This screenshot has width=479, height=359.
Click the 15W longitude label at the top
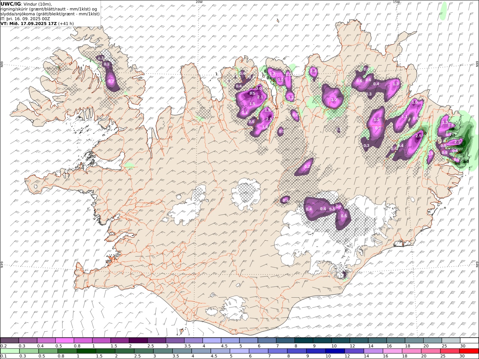396,2
